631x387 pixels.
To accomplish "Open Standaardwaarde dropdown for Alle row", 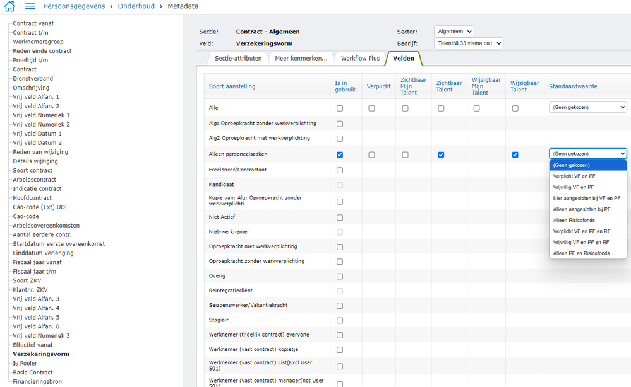I will tap(587, 108).
